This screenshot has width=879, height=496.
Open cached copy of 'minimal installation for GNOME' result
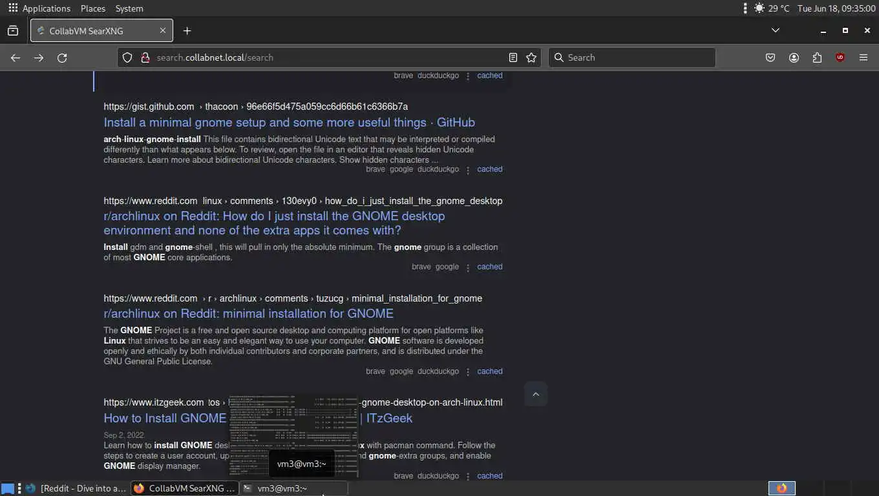490,371
